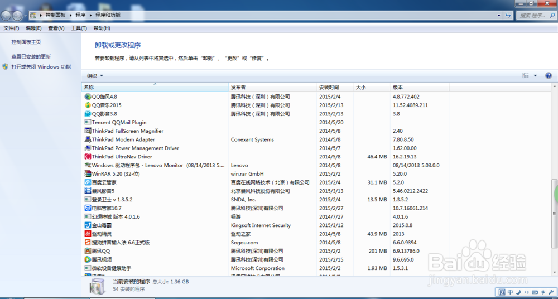Sort by the 发布者 column header
Viewport: 558px width, 299px height.
pos(272,87)
